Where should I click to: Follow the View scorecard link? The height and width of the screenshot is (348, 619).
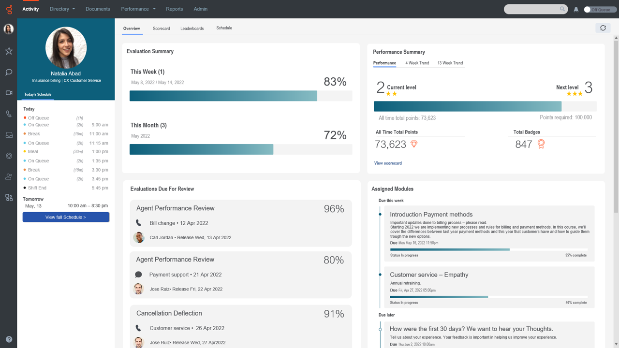pos(388,163)
